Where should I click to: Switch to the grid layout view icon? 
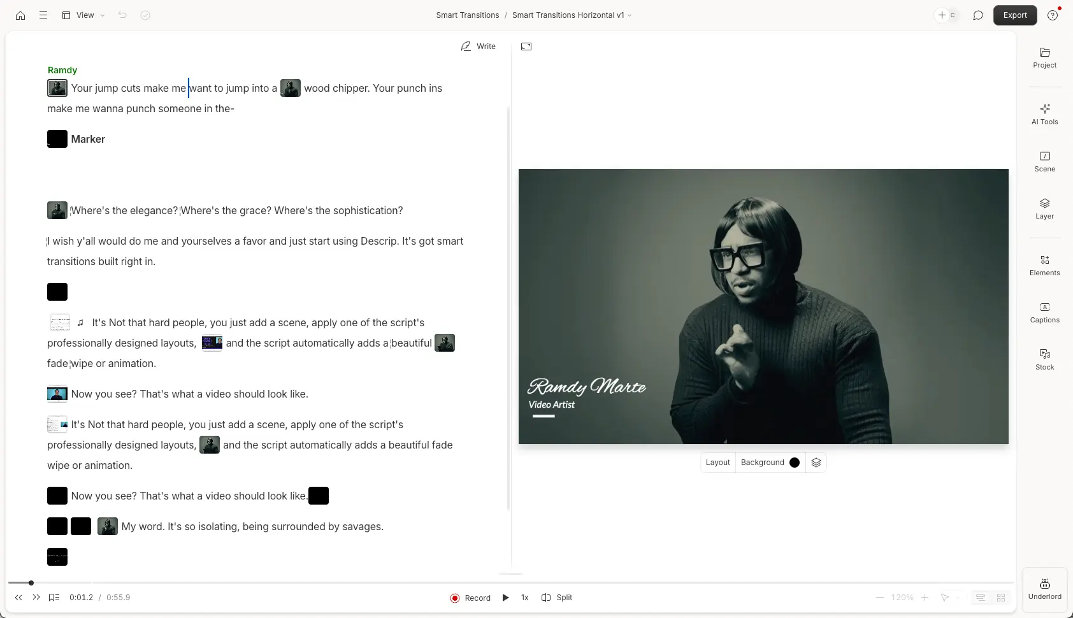(x=1001, y=598)
